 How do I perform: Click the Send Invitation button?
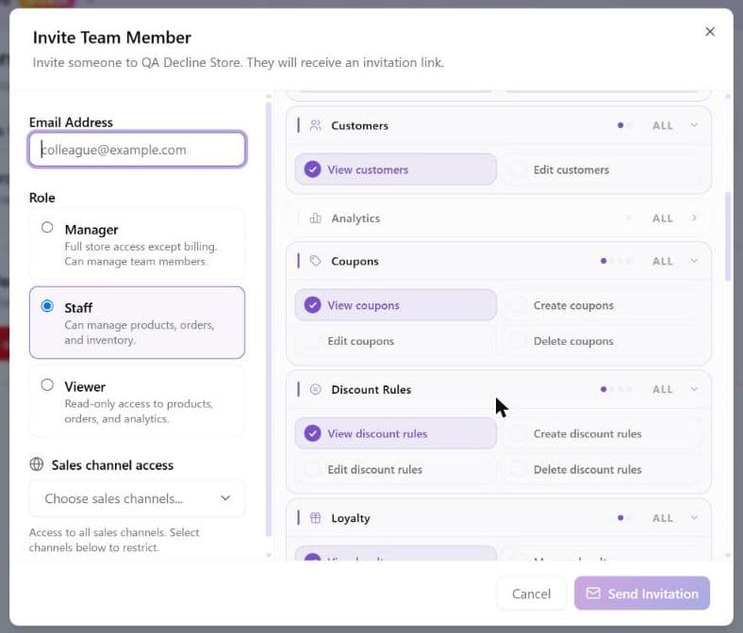[x=642, y=593]
